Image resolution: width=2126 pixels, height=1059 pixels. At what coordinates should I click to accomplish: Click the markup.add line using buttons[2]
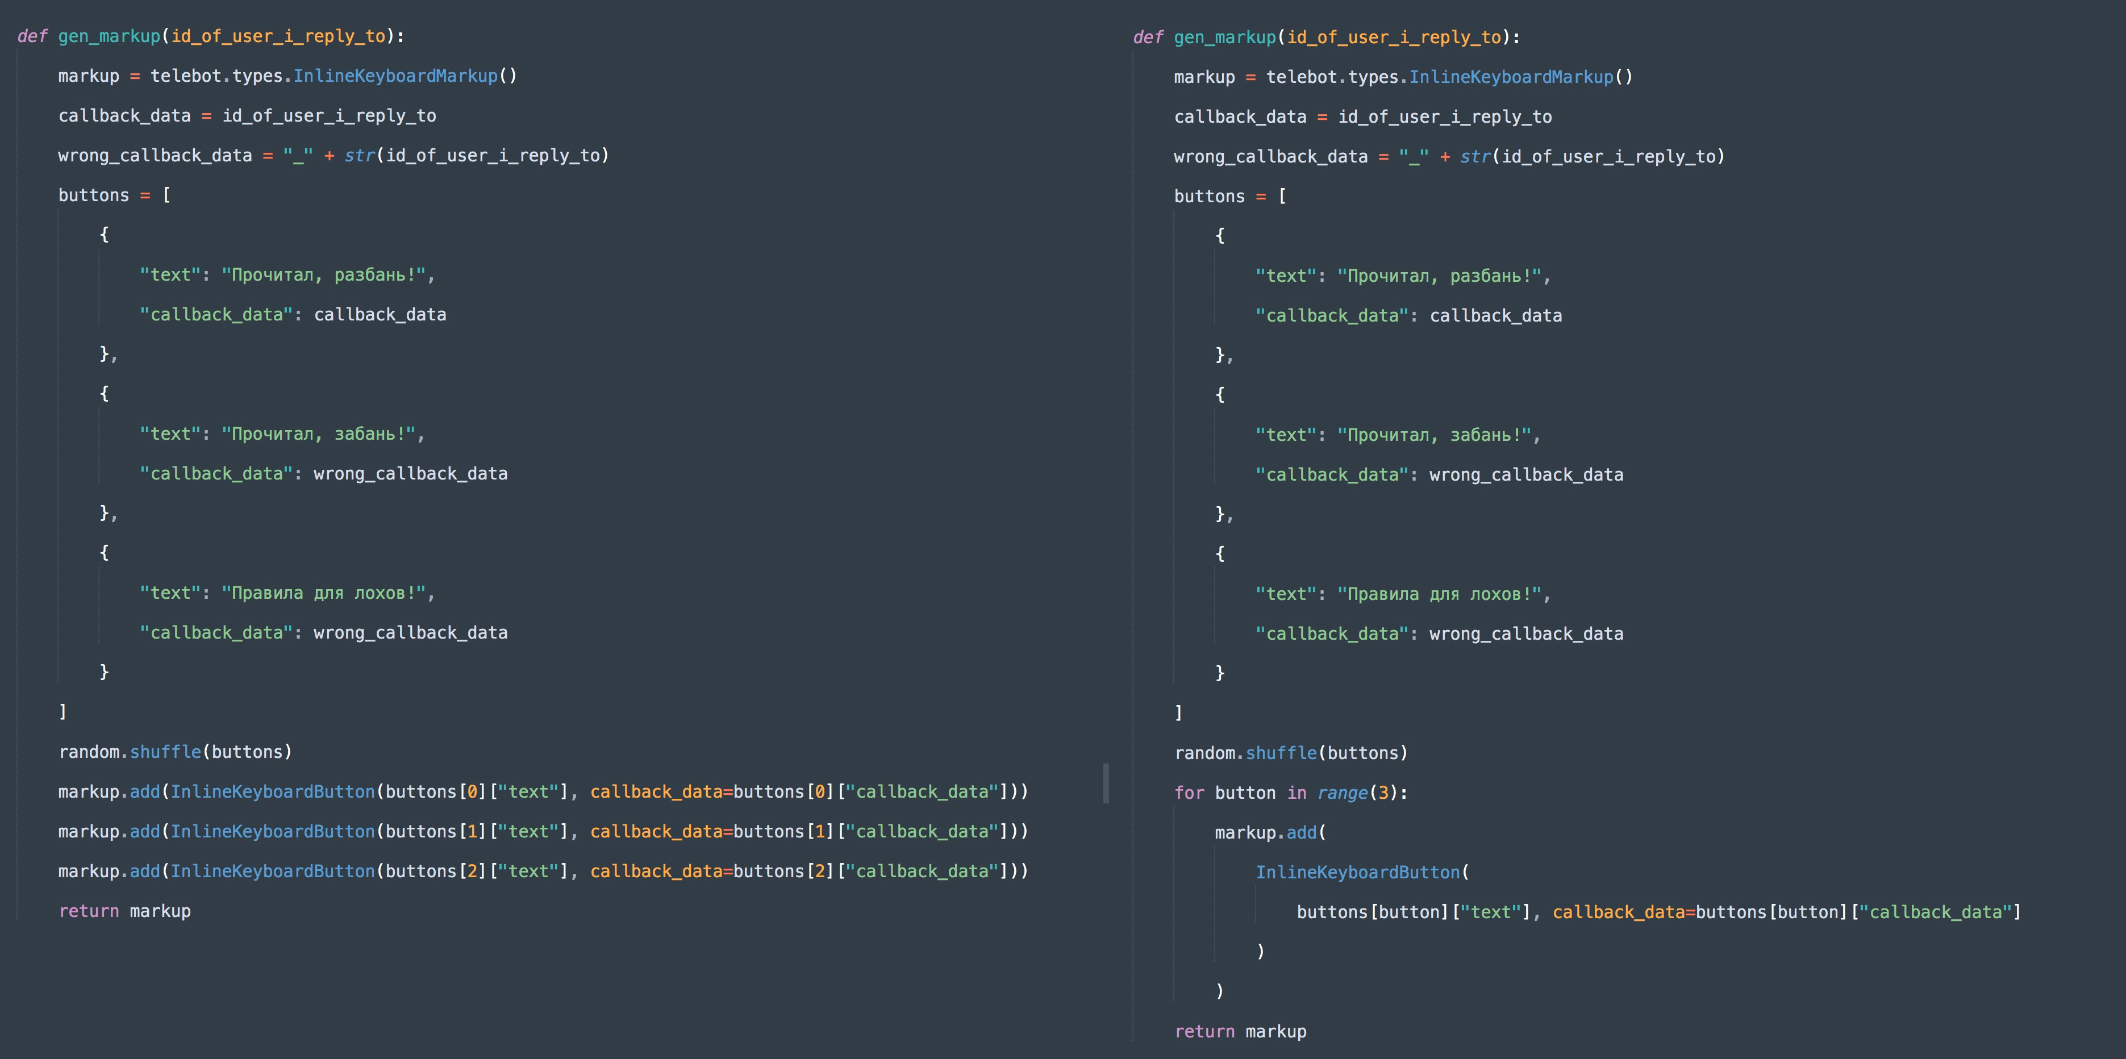(x=543, y=872)
